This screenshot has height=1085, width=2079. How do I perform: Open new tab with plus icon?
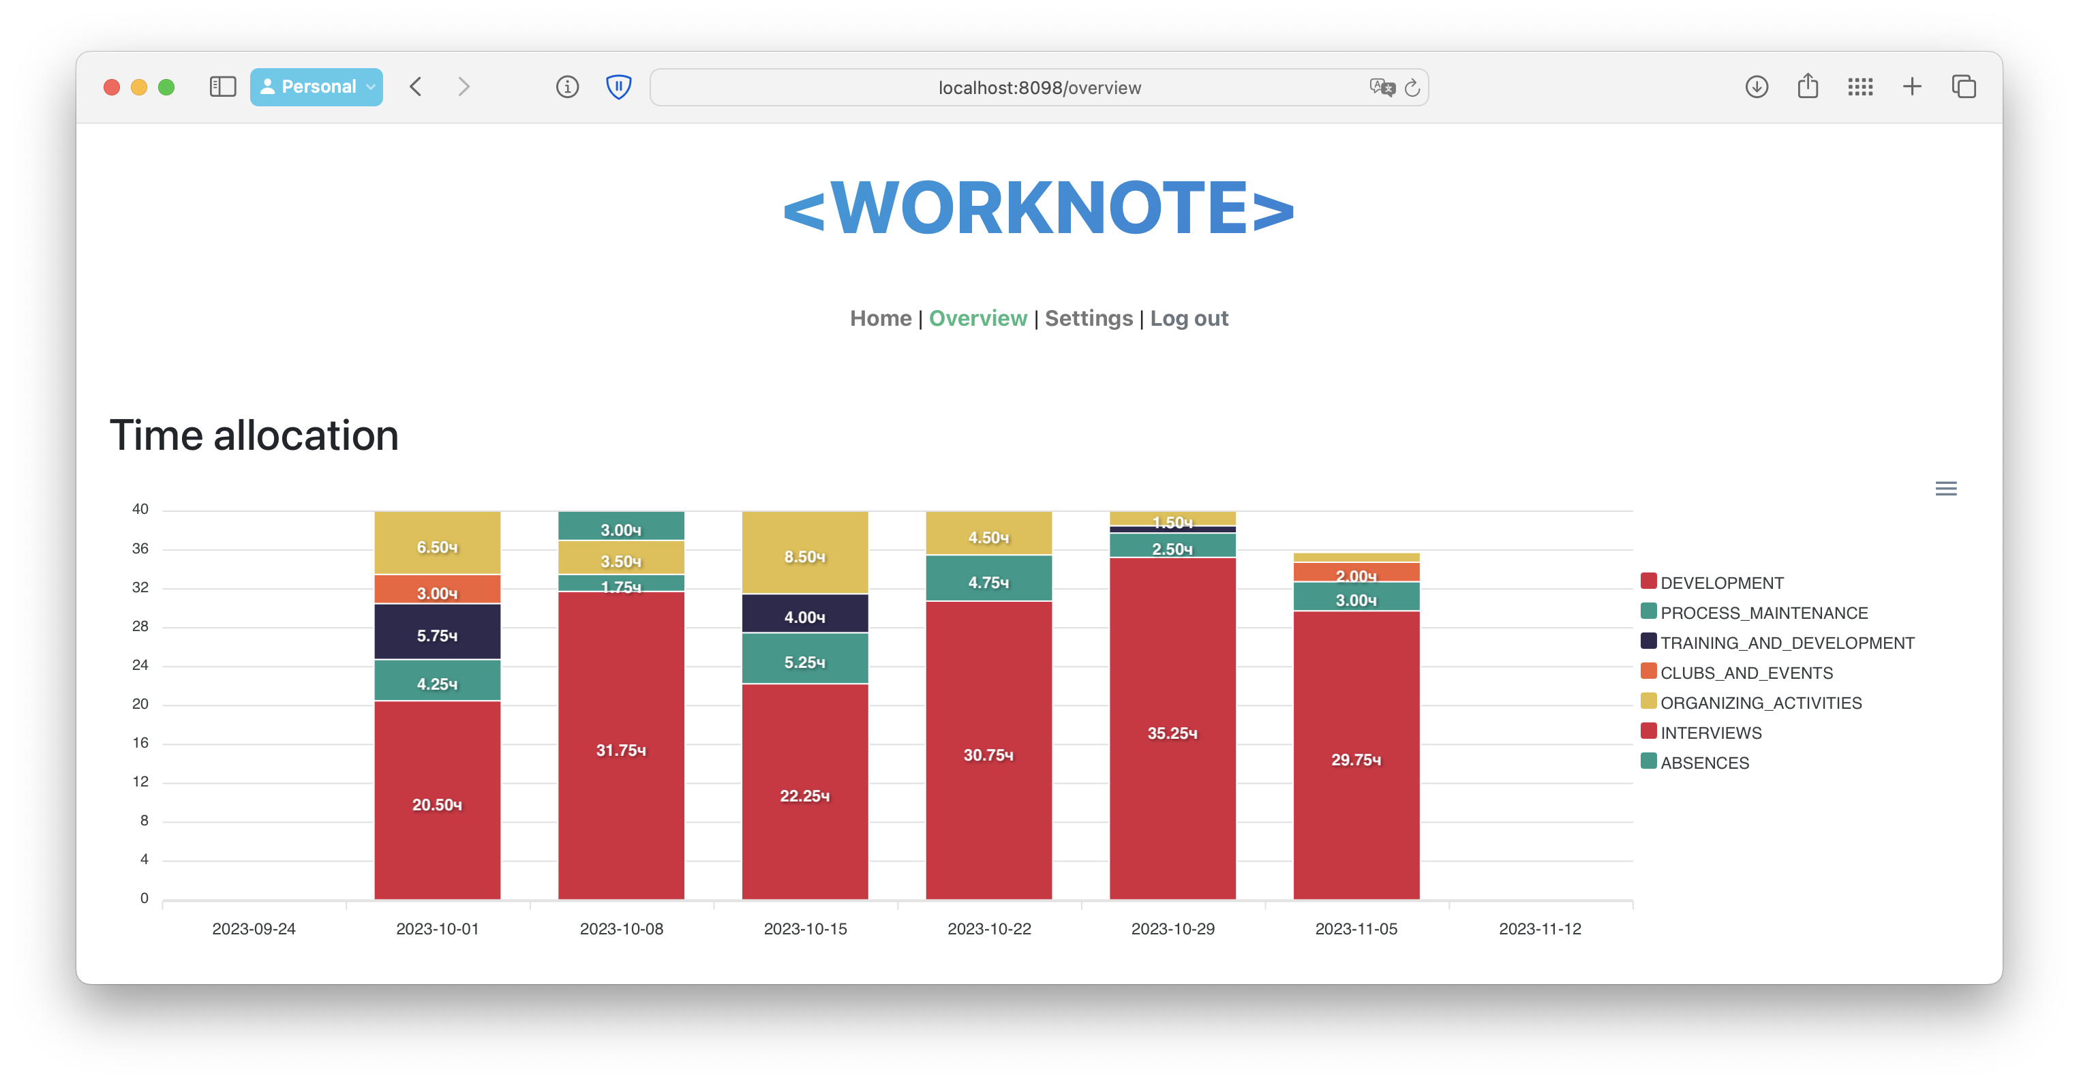pyautogui.click(x=1911, y=87)
